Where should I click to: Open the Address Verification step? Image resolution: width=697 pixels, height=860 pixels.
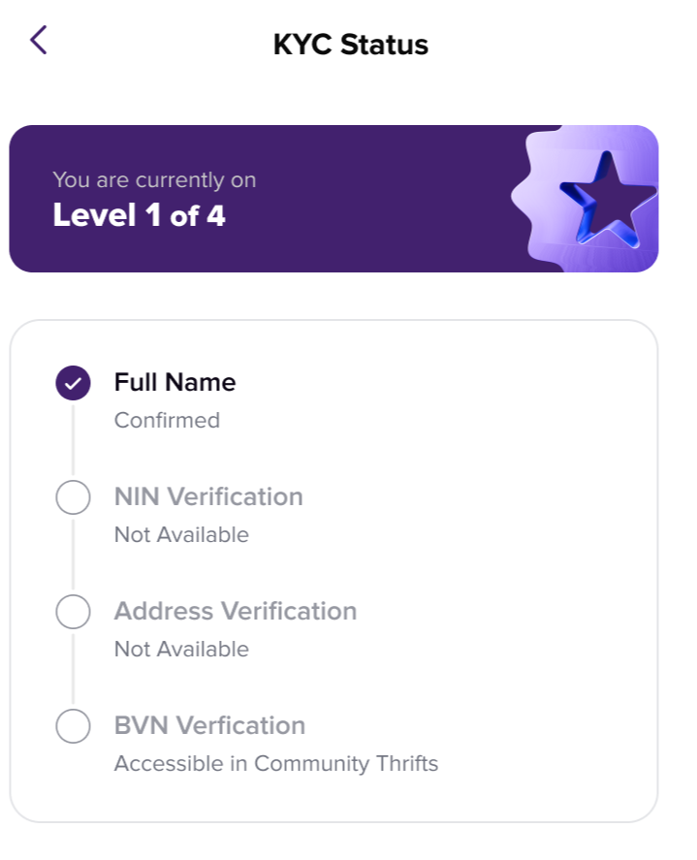coord(236,612)
